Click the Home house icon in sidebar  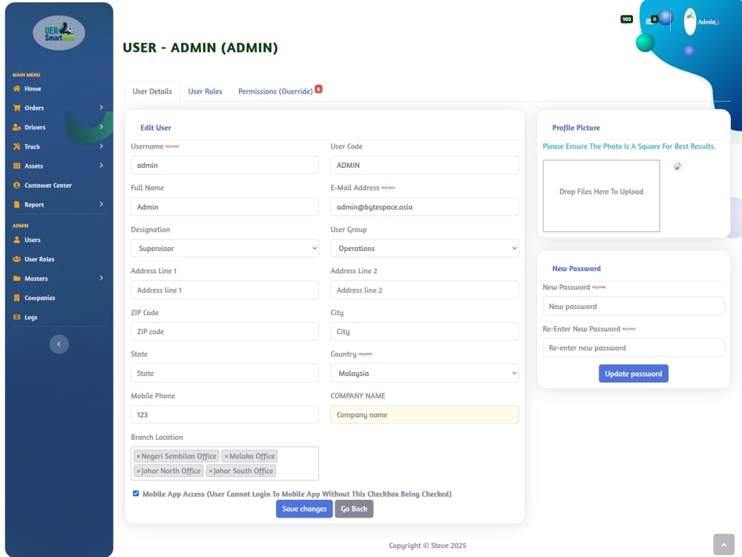coord(16,88)
